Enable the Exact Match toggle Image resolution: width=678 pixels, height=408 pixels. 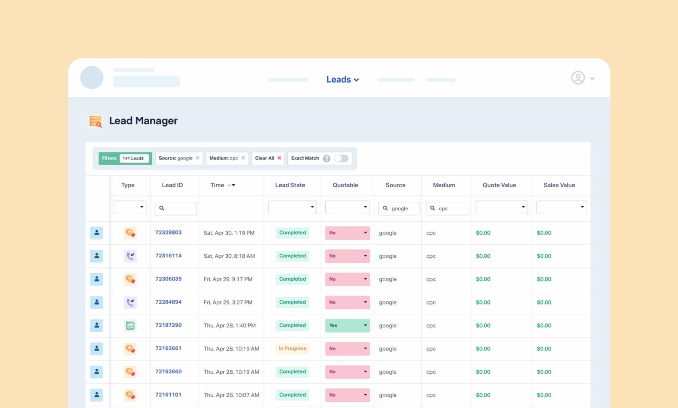pyautogui.click(x=341, y=158)
